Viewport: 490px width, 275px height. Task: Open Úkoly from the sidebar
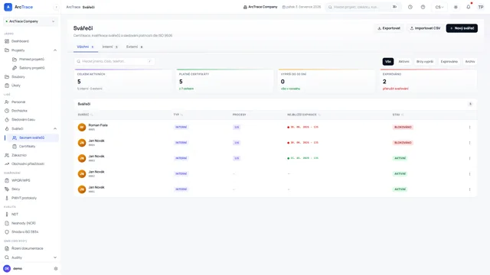(x=16, y=86)
